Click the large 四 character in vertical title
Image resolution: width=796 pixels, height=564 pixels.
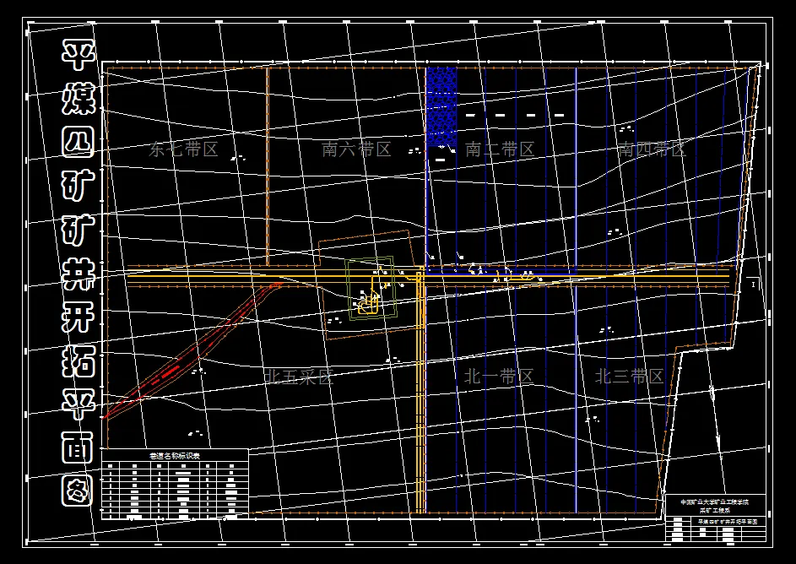tap(79, 141)
